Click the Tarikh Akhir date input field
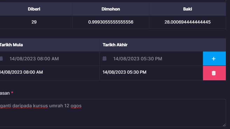Viewport: 230px width, 129px height. coord(151,59)
